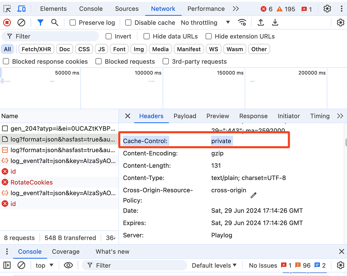Viewport: 347px width, 276px height.
Task: Open the network search magnifier
Action: tap(55, 22)
